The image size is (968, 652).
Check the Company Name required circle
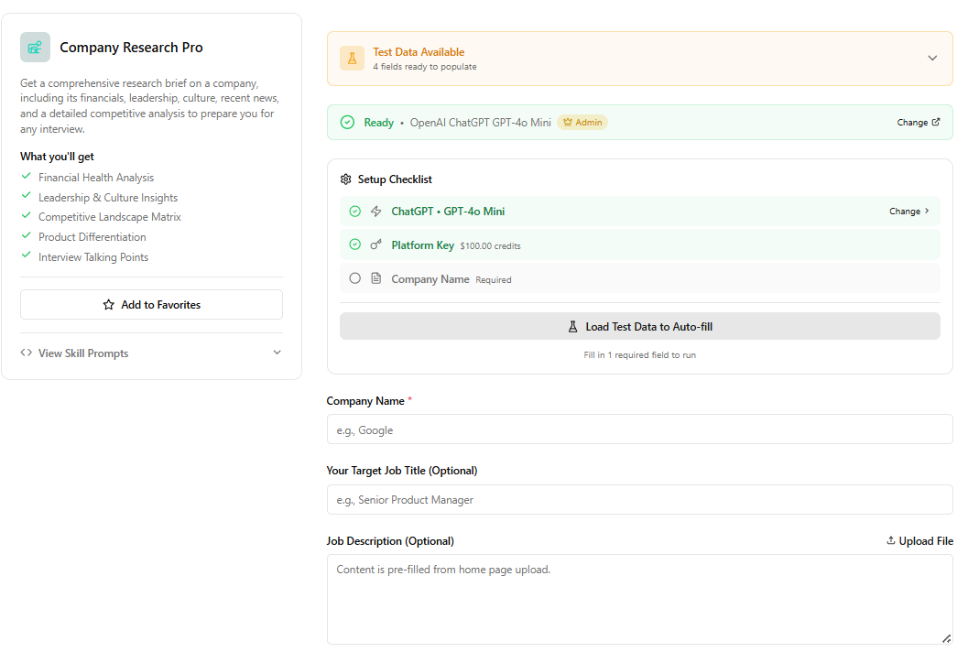click(355, 278)
